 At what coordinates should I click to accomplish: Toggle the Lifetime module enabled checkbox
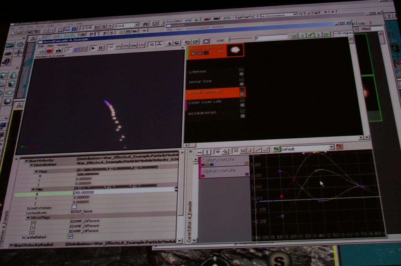click(x=242, y=69)
